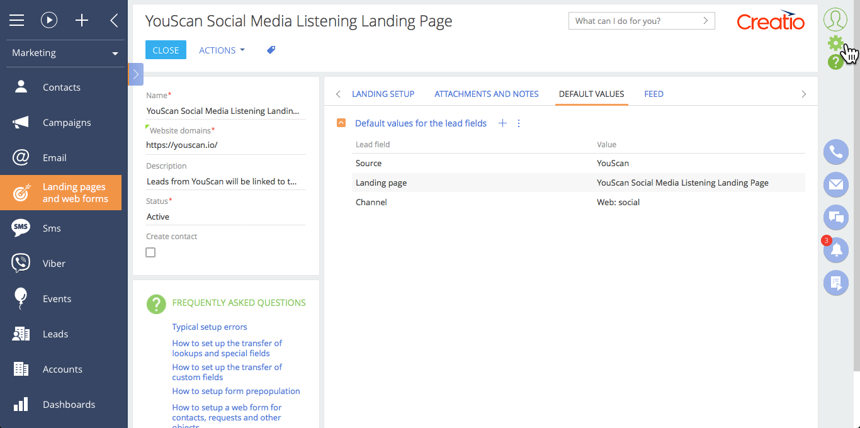Open the hamburger main menu
This screenshot has width=860, height=428.
(16, 21)
